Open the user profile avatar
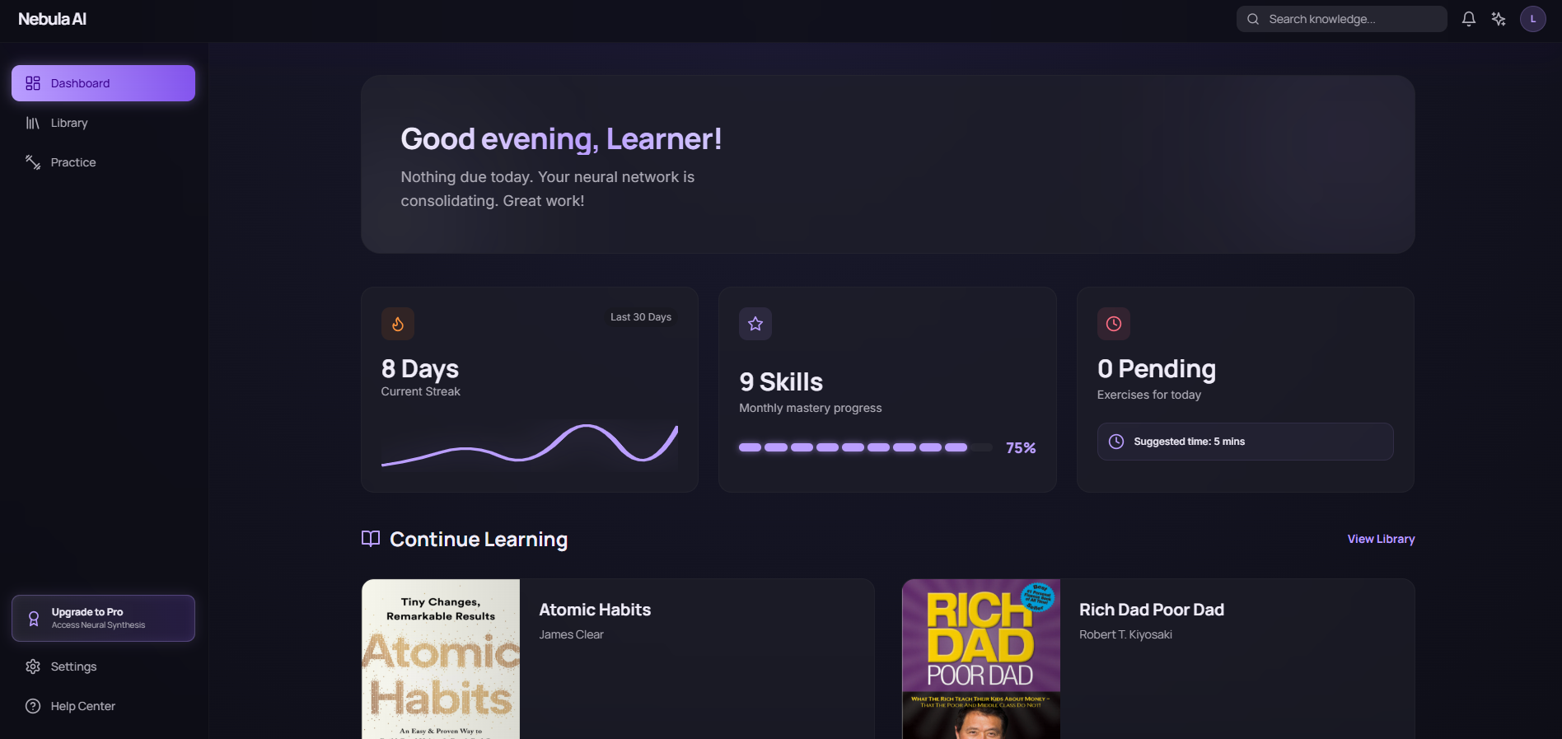 pos(1532,19)
